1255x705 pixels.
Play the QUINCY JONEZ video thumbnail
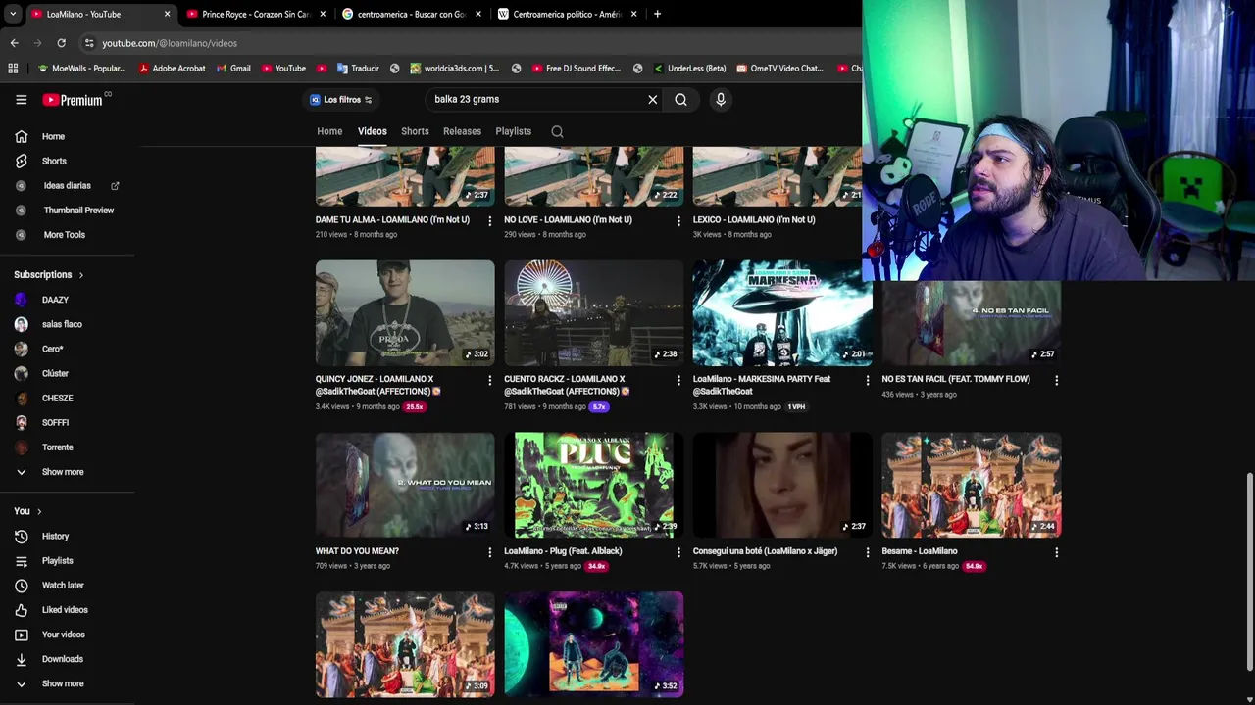click(x=405, y=312)
